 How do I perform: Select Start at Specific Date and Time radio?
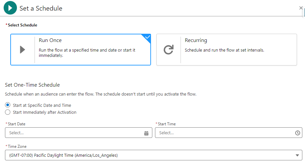click(x=8, y=105)
